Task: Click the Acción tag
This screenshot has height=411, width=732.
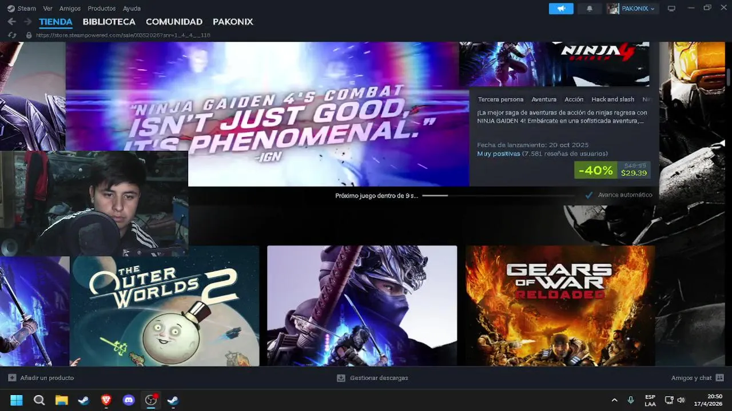Action: pyautogui.click(x=574, y=99)
